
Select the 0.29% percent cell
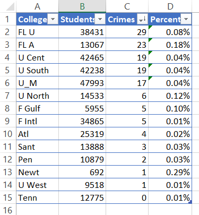[170, 172]
